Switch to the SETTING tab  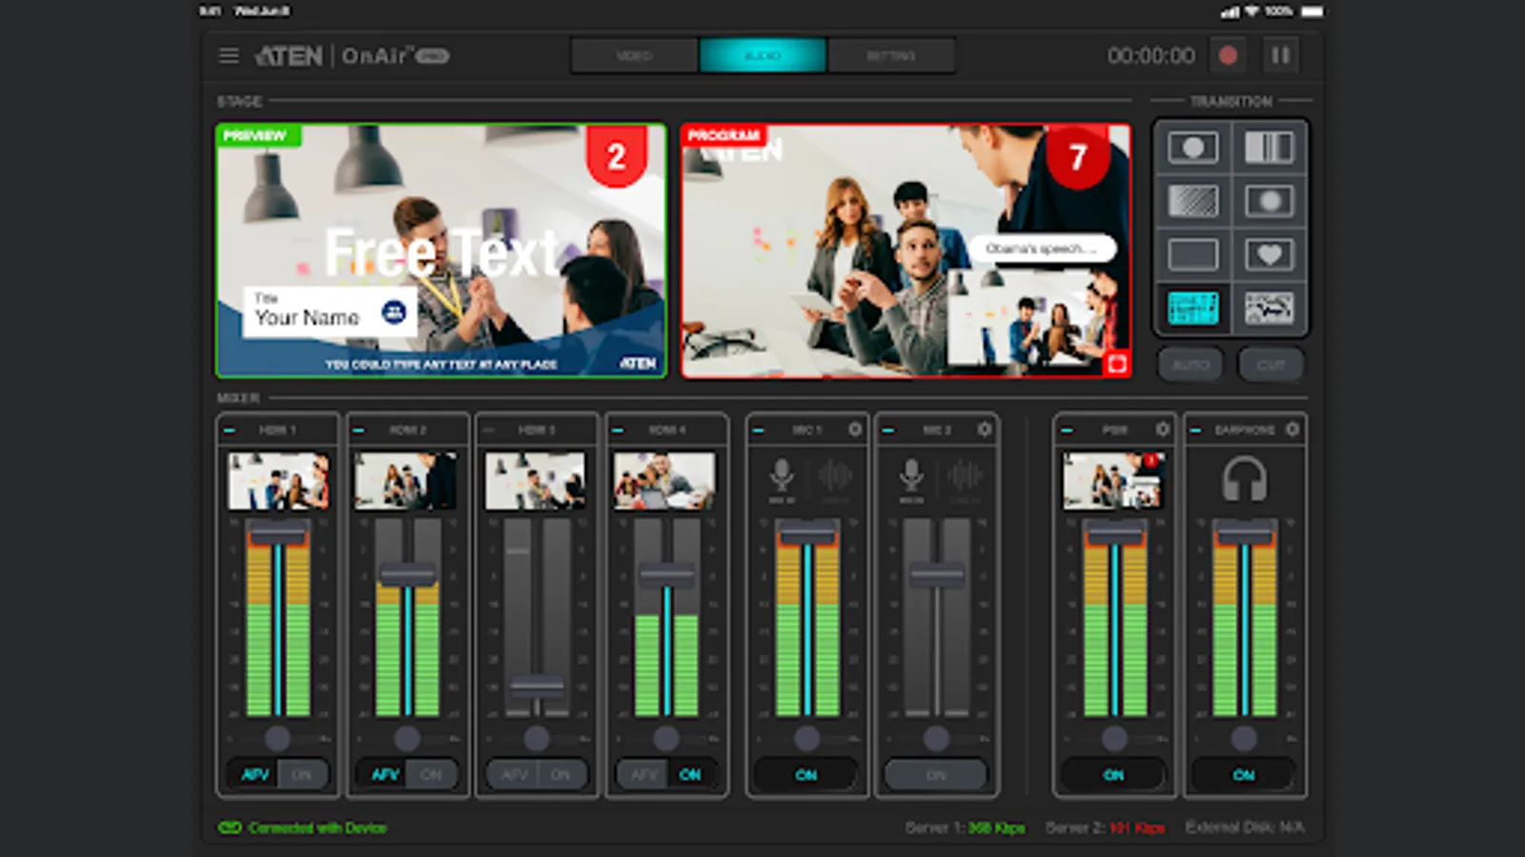click(891, 56)
